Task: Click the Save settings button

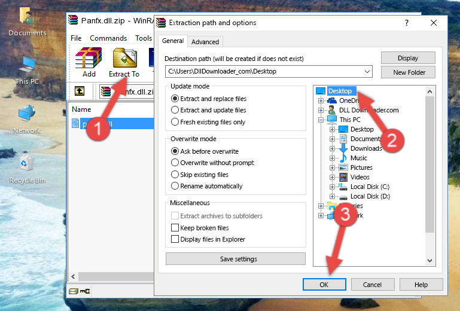Action: 236,259
